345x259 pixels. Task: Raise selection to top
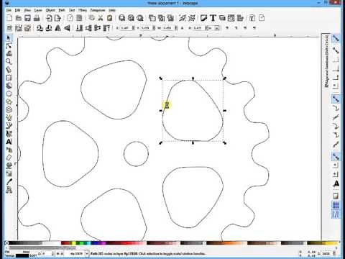(x=106, y=28)
